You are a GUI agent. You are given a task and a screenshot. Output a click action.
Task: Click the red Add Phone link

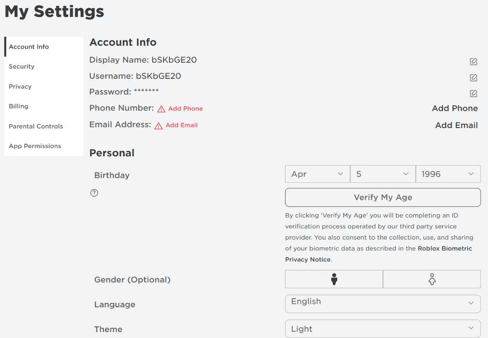185,109
